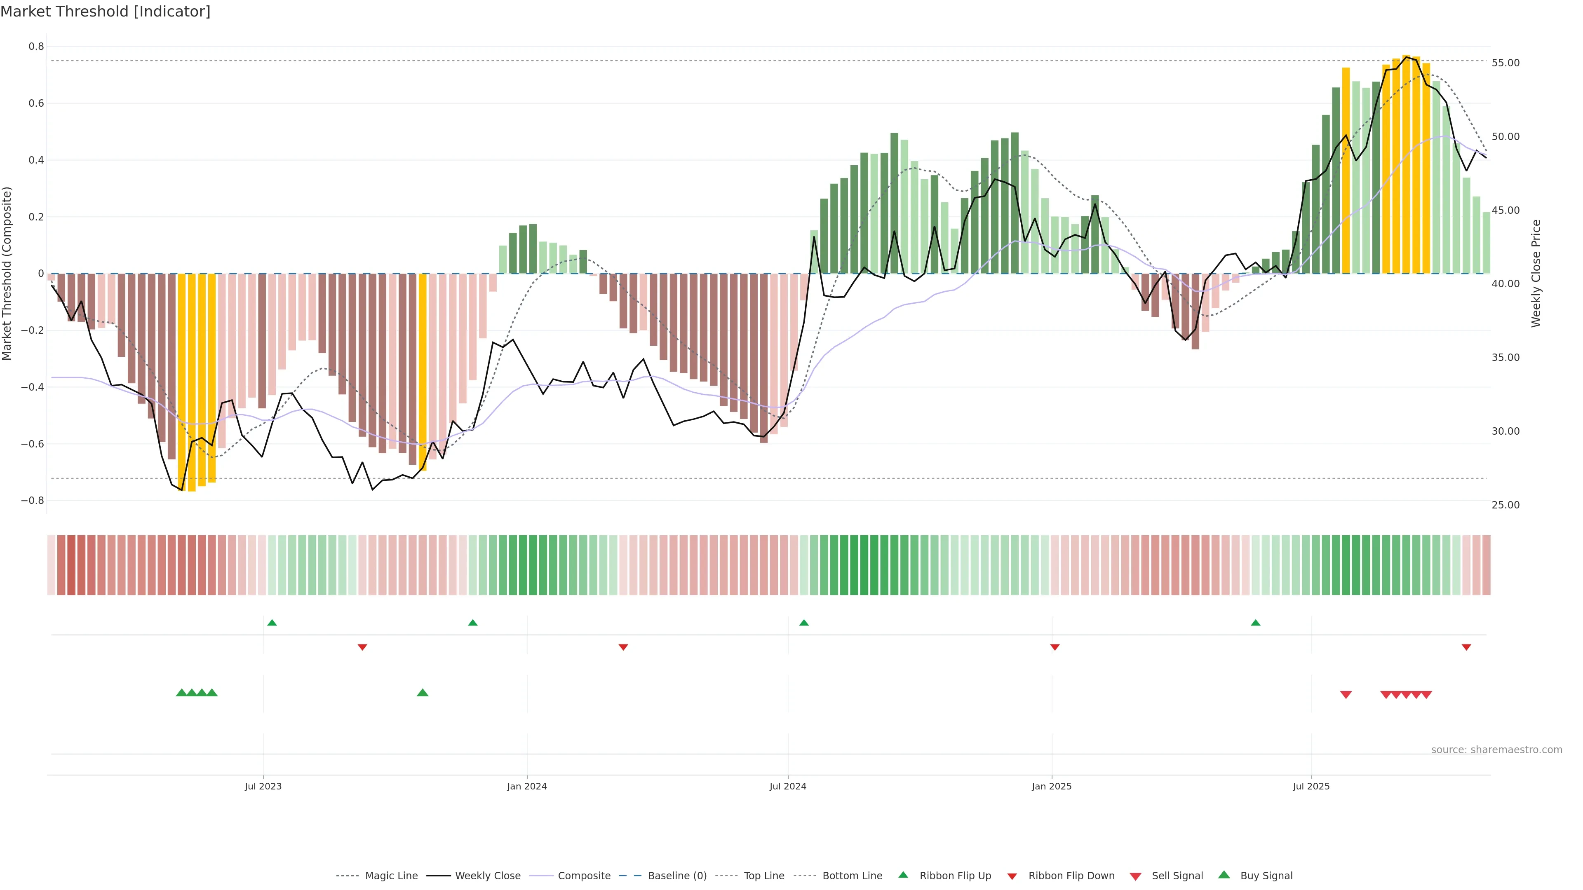Click the Jul 2025 x-axis label

pyautogui.click(x=1311, y=786)
